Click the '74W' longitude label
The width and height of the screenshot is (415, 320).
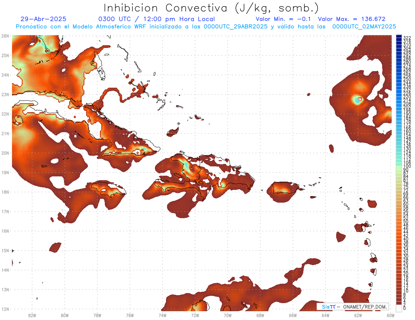(x=162, y=315)
